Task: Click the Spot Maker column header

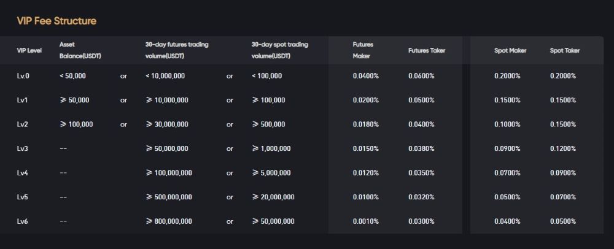Action: [x=510, y=50]
